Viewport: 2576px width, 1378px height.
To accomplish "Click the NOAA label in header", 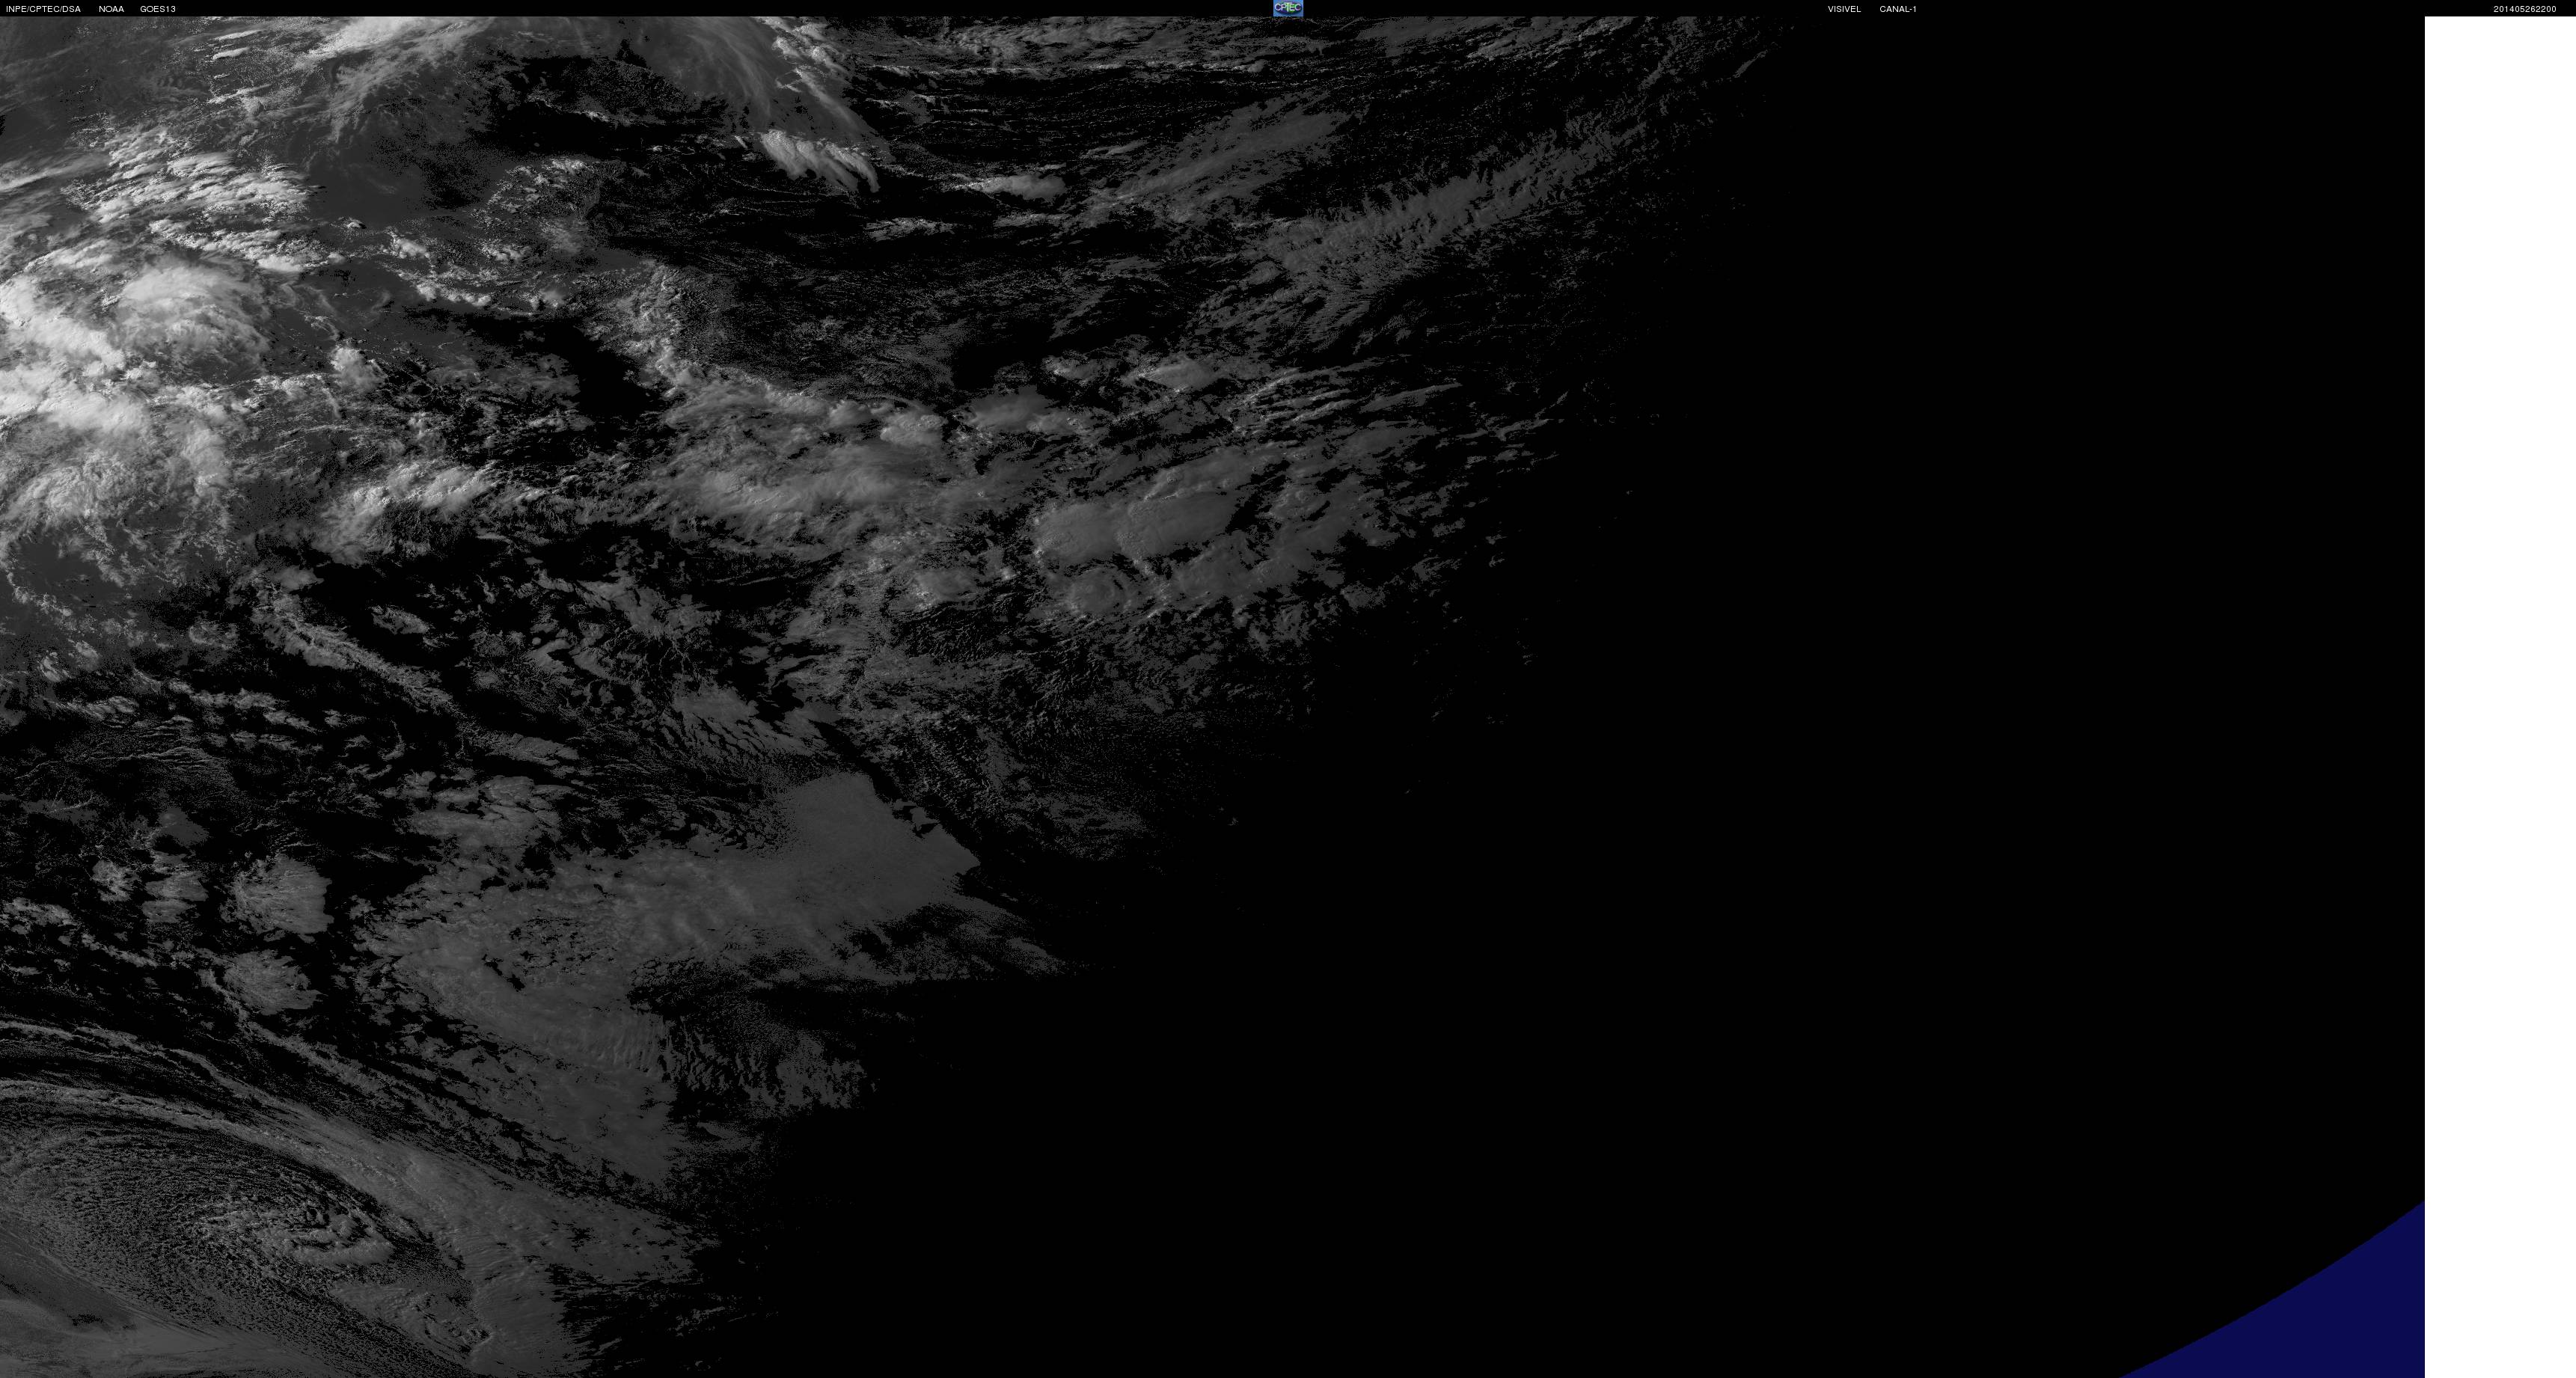I will 111,9.
